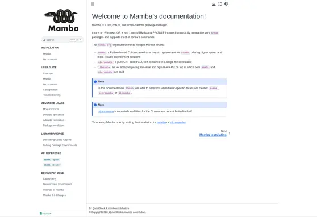Click the info icon in second Note box
Image resolution: width=317 pixels, height=217 pixels.
pos(95,105)
